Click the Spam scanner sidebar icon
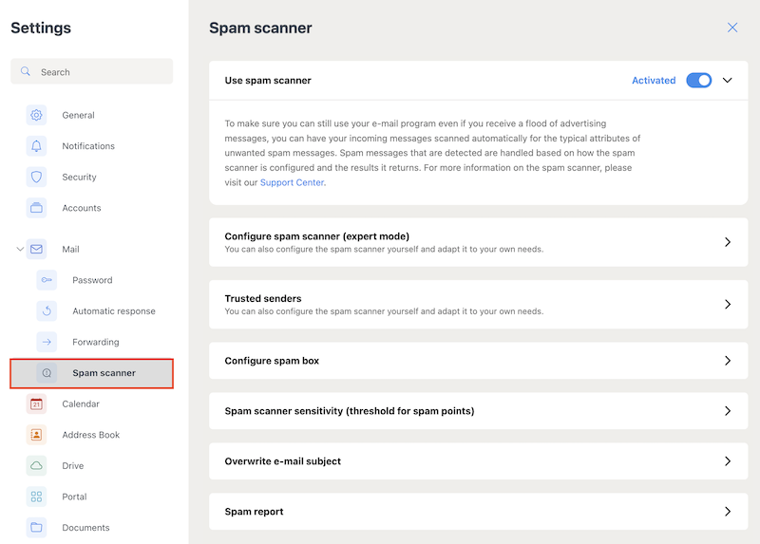This screenshot has width=760, height=544. (47, 373)
